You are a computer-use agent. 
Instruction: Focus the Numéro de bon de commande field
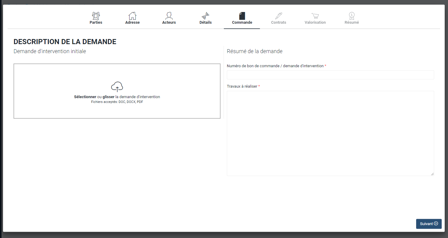tap(330, 75)
